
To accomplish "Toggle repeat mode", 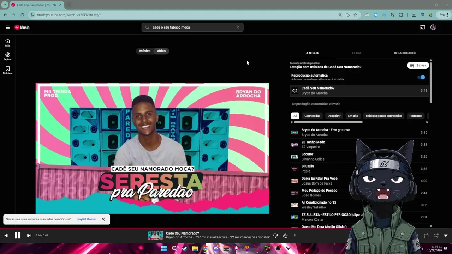I will tap(426, 236).
